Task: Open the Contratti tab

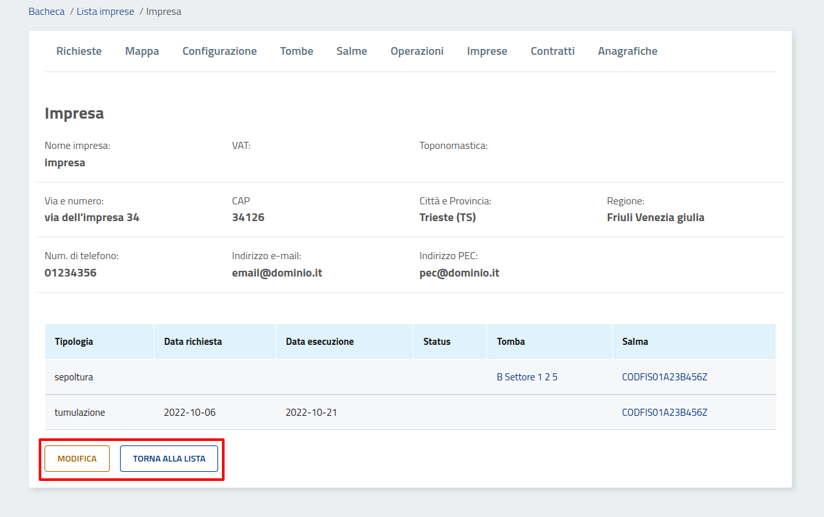Action: point(552,51)
